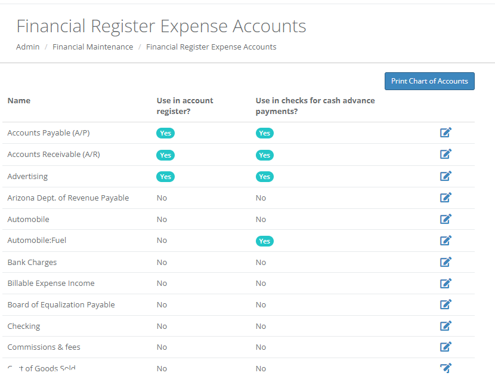This screenshot has height=382, width=495.
Task: Open the Automobile account editor
Action: point(445,218)
